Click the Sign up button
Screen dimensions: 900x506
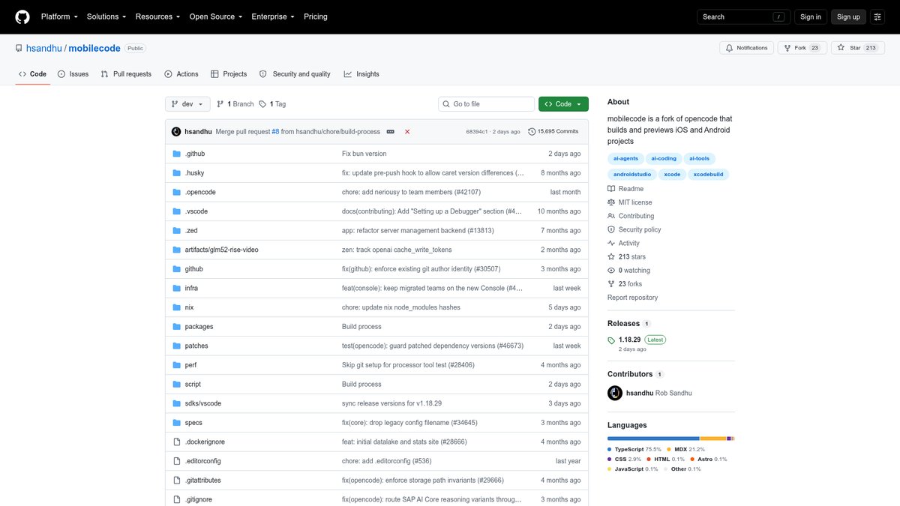pyautogui.click(x=848, y=16)
